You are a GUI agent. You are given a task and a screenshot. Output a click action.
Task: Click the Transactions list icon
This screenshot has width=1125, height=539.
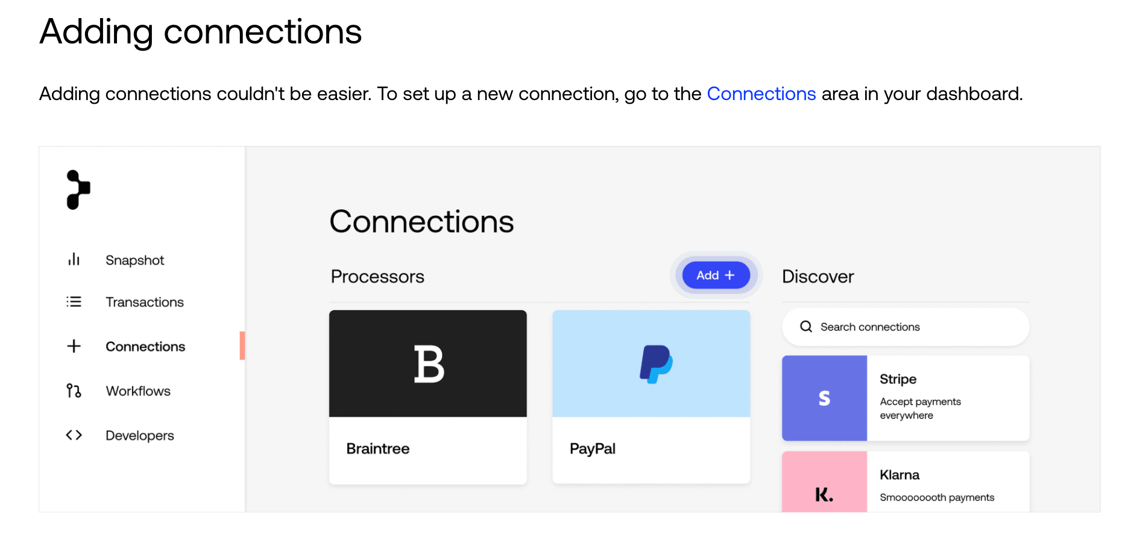[x=74, y=301]
